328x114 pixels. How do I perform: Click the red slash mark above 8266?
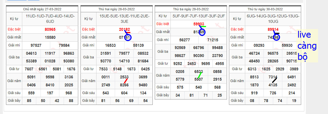(126, 81)
